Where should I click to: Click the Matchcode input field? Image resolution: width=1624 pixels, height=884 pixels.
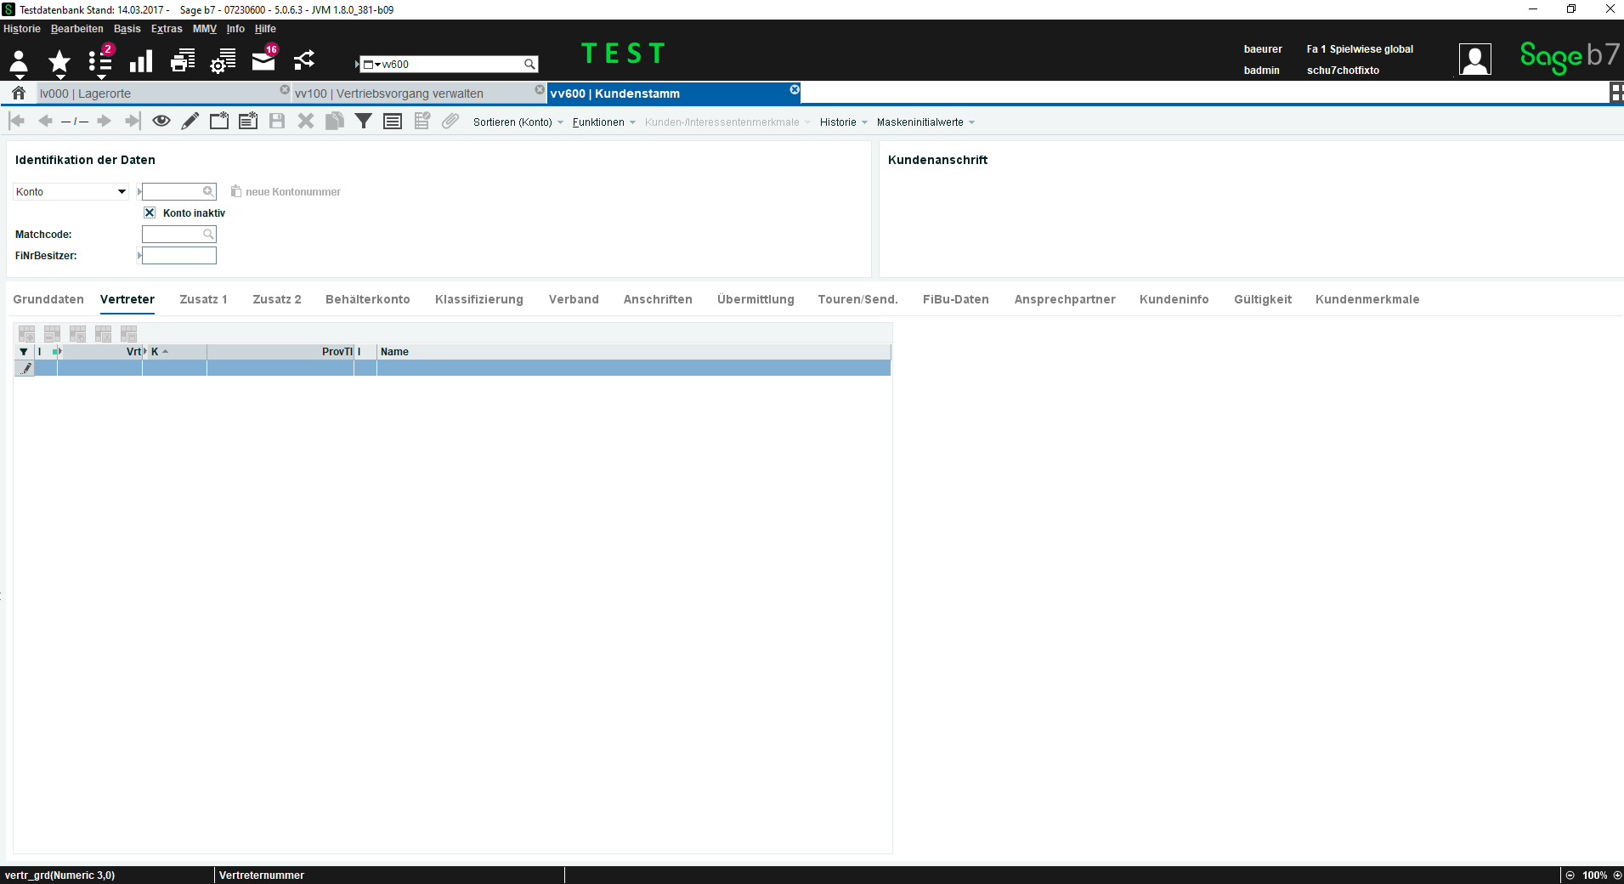pyautogui.click(x=178, y=235)
